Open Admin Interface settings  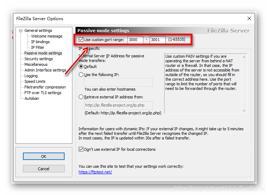click(x=45, y=70)
